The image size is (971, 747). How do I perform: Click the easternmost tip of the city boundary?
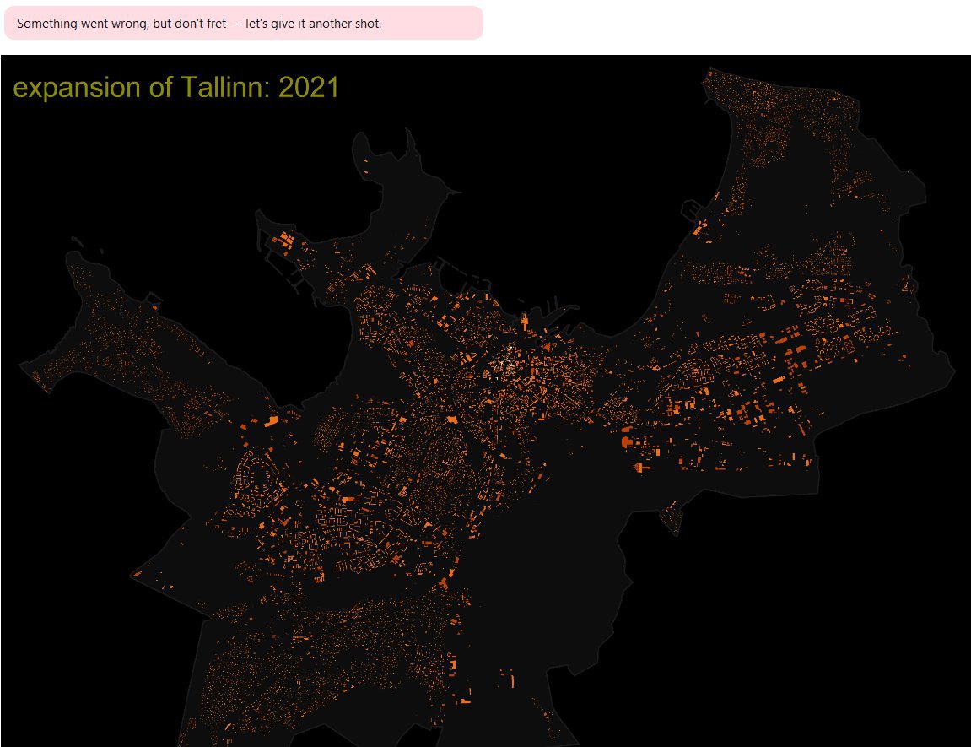pos(954,369)
